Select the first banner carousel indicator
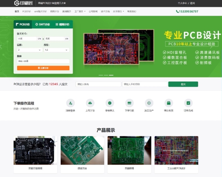The width and height of the screenshot is (222, 177). [x=101, y=75]
